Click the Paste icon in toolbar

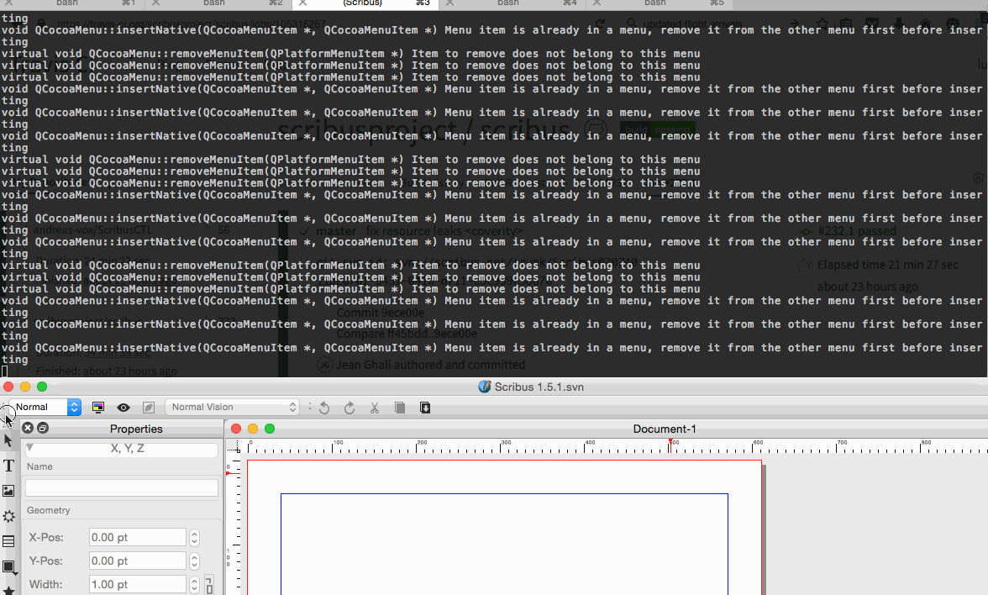[425, 408]
